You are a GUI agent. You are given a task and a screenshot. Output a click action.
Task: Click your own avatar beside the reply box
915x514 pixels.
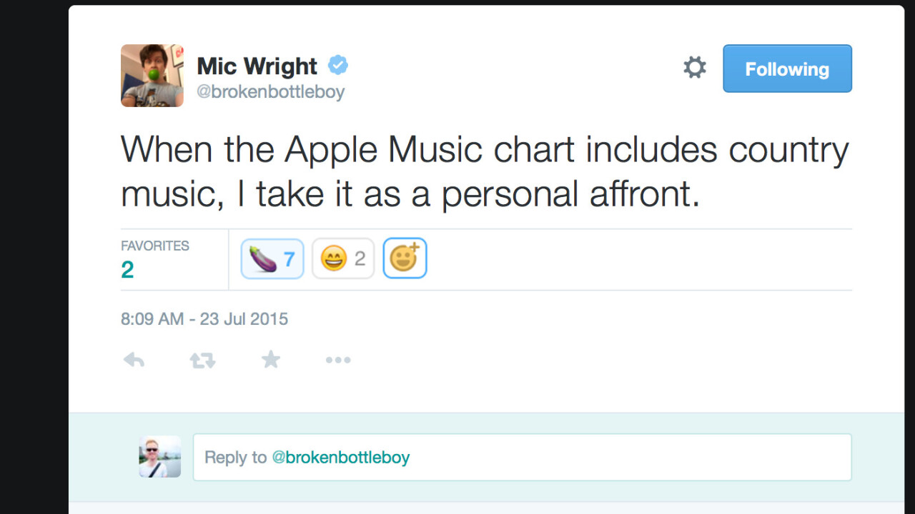coord(160,457)
